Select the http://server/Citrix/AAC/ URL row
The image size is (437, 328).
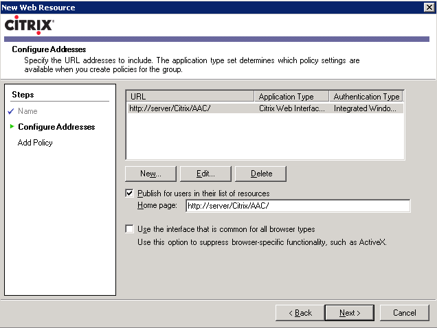pos(265,108)
